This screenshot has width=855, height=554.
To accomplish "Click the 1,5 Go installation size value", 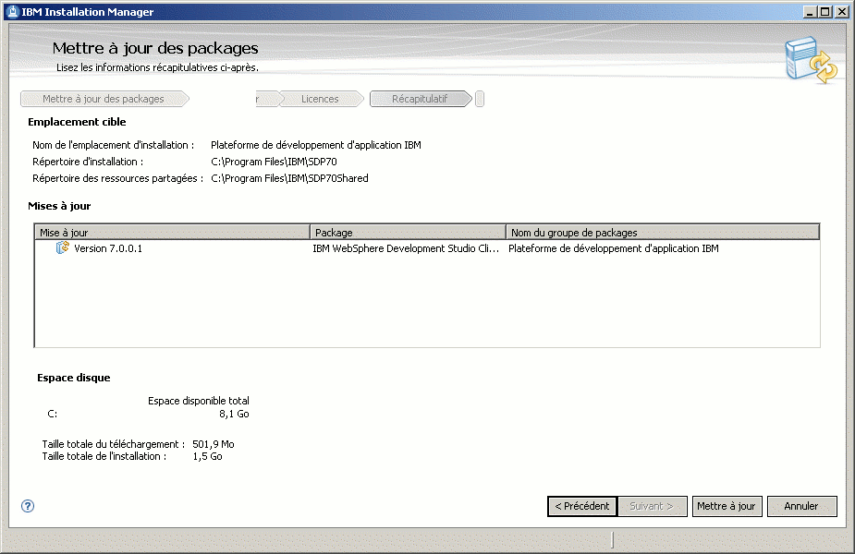I will click(207, 456).
